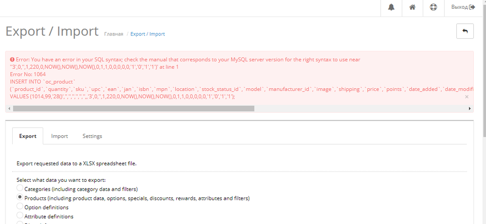The width and height of the screenshot is (486, 224).
Task: Open the lifebuoy help icon
Action: point(433,7)
